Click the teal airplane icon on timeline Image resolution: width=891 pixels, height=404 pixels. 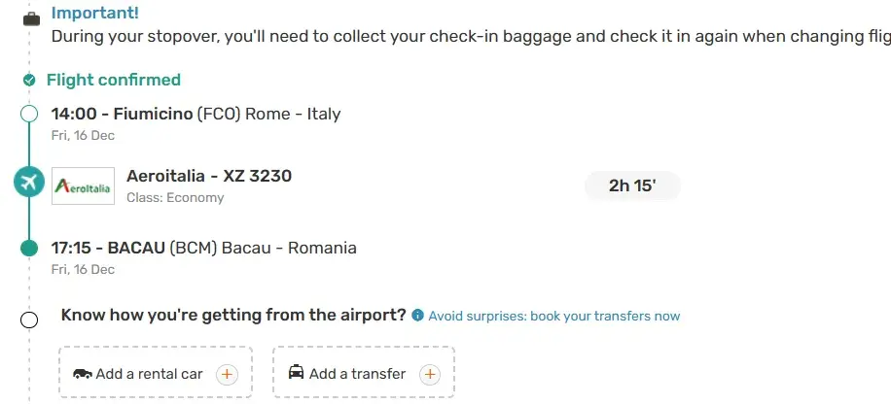(29, 182)
